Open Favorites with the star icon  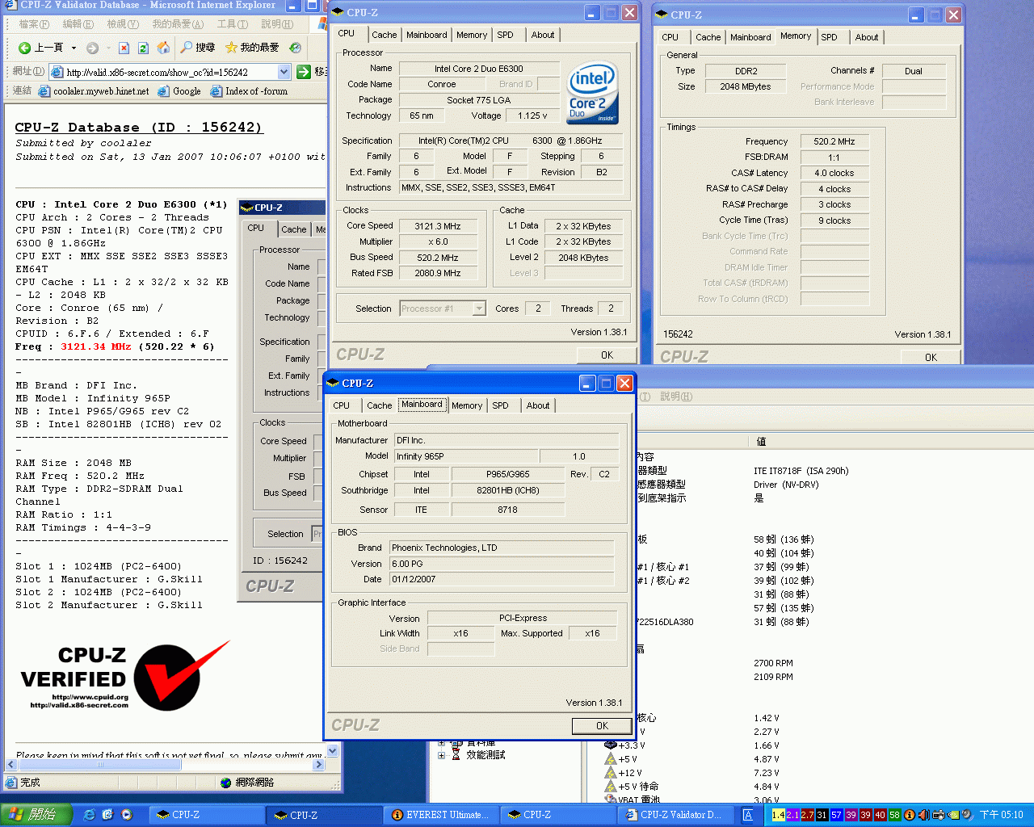(231, 48)
